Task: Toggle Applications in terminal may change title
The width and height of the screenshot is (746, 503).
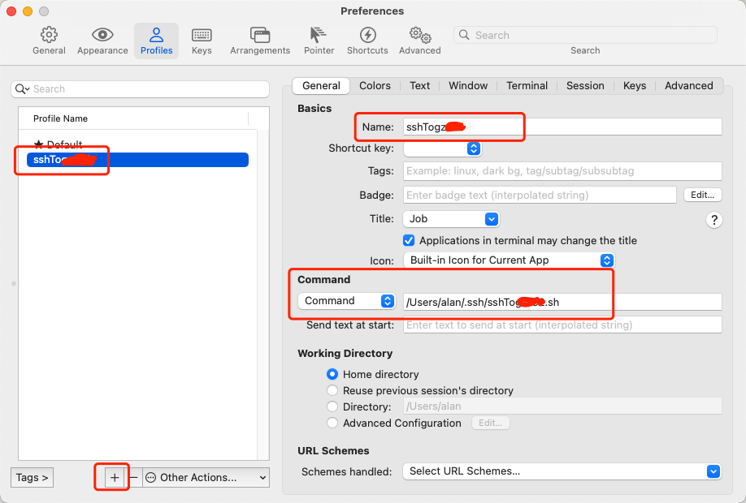Action: coord(409,241)
